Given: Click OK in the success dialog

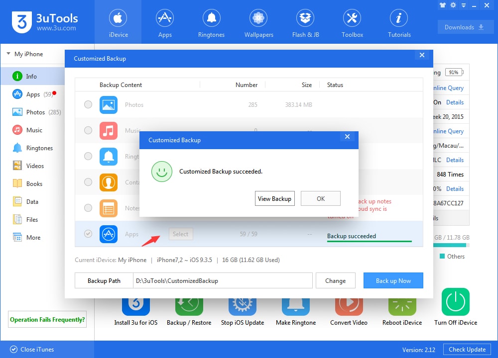Looking at the screenshot, I should tap(320, 198).
